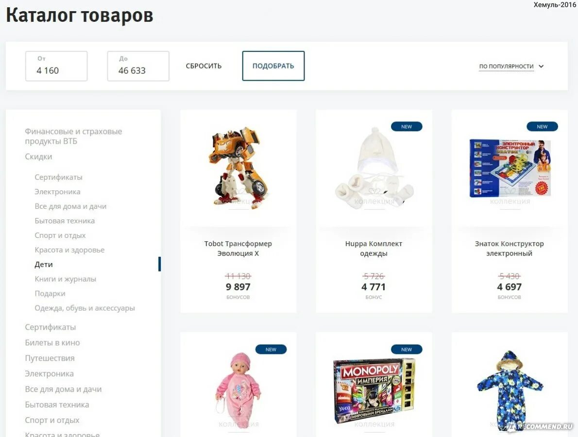Collapse the Скидки category section
This screenshot has height=437, width=578.
39,157
